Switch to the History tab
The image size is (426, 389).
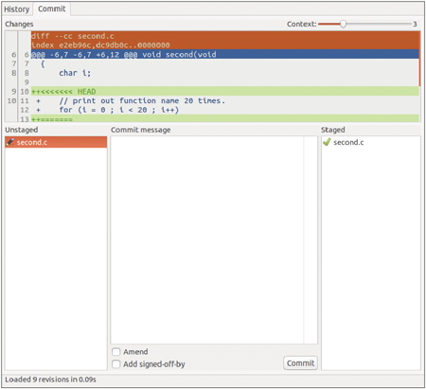[17, 9]
